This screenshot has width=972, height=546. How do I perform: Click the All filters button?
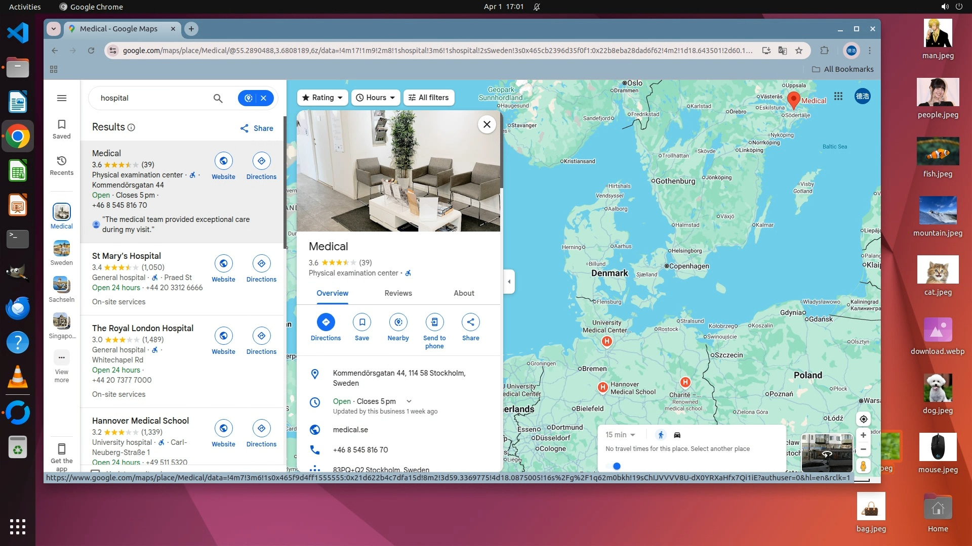(x=428, y=98)
